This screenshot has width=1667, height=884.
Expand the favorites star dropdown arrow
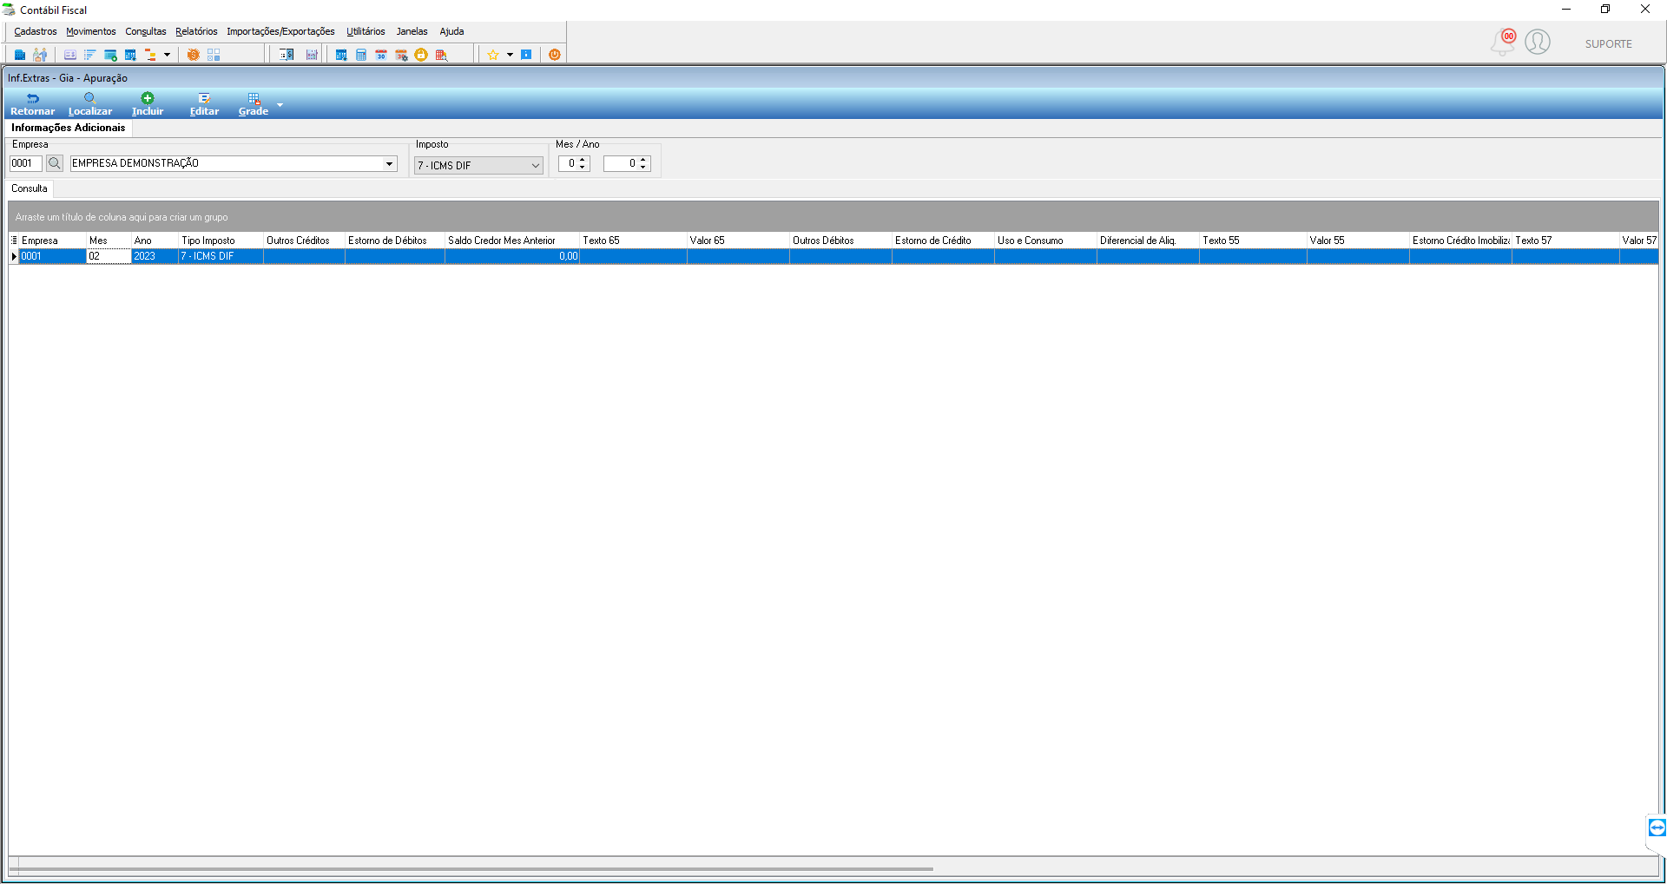click(510, 55)
